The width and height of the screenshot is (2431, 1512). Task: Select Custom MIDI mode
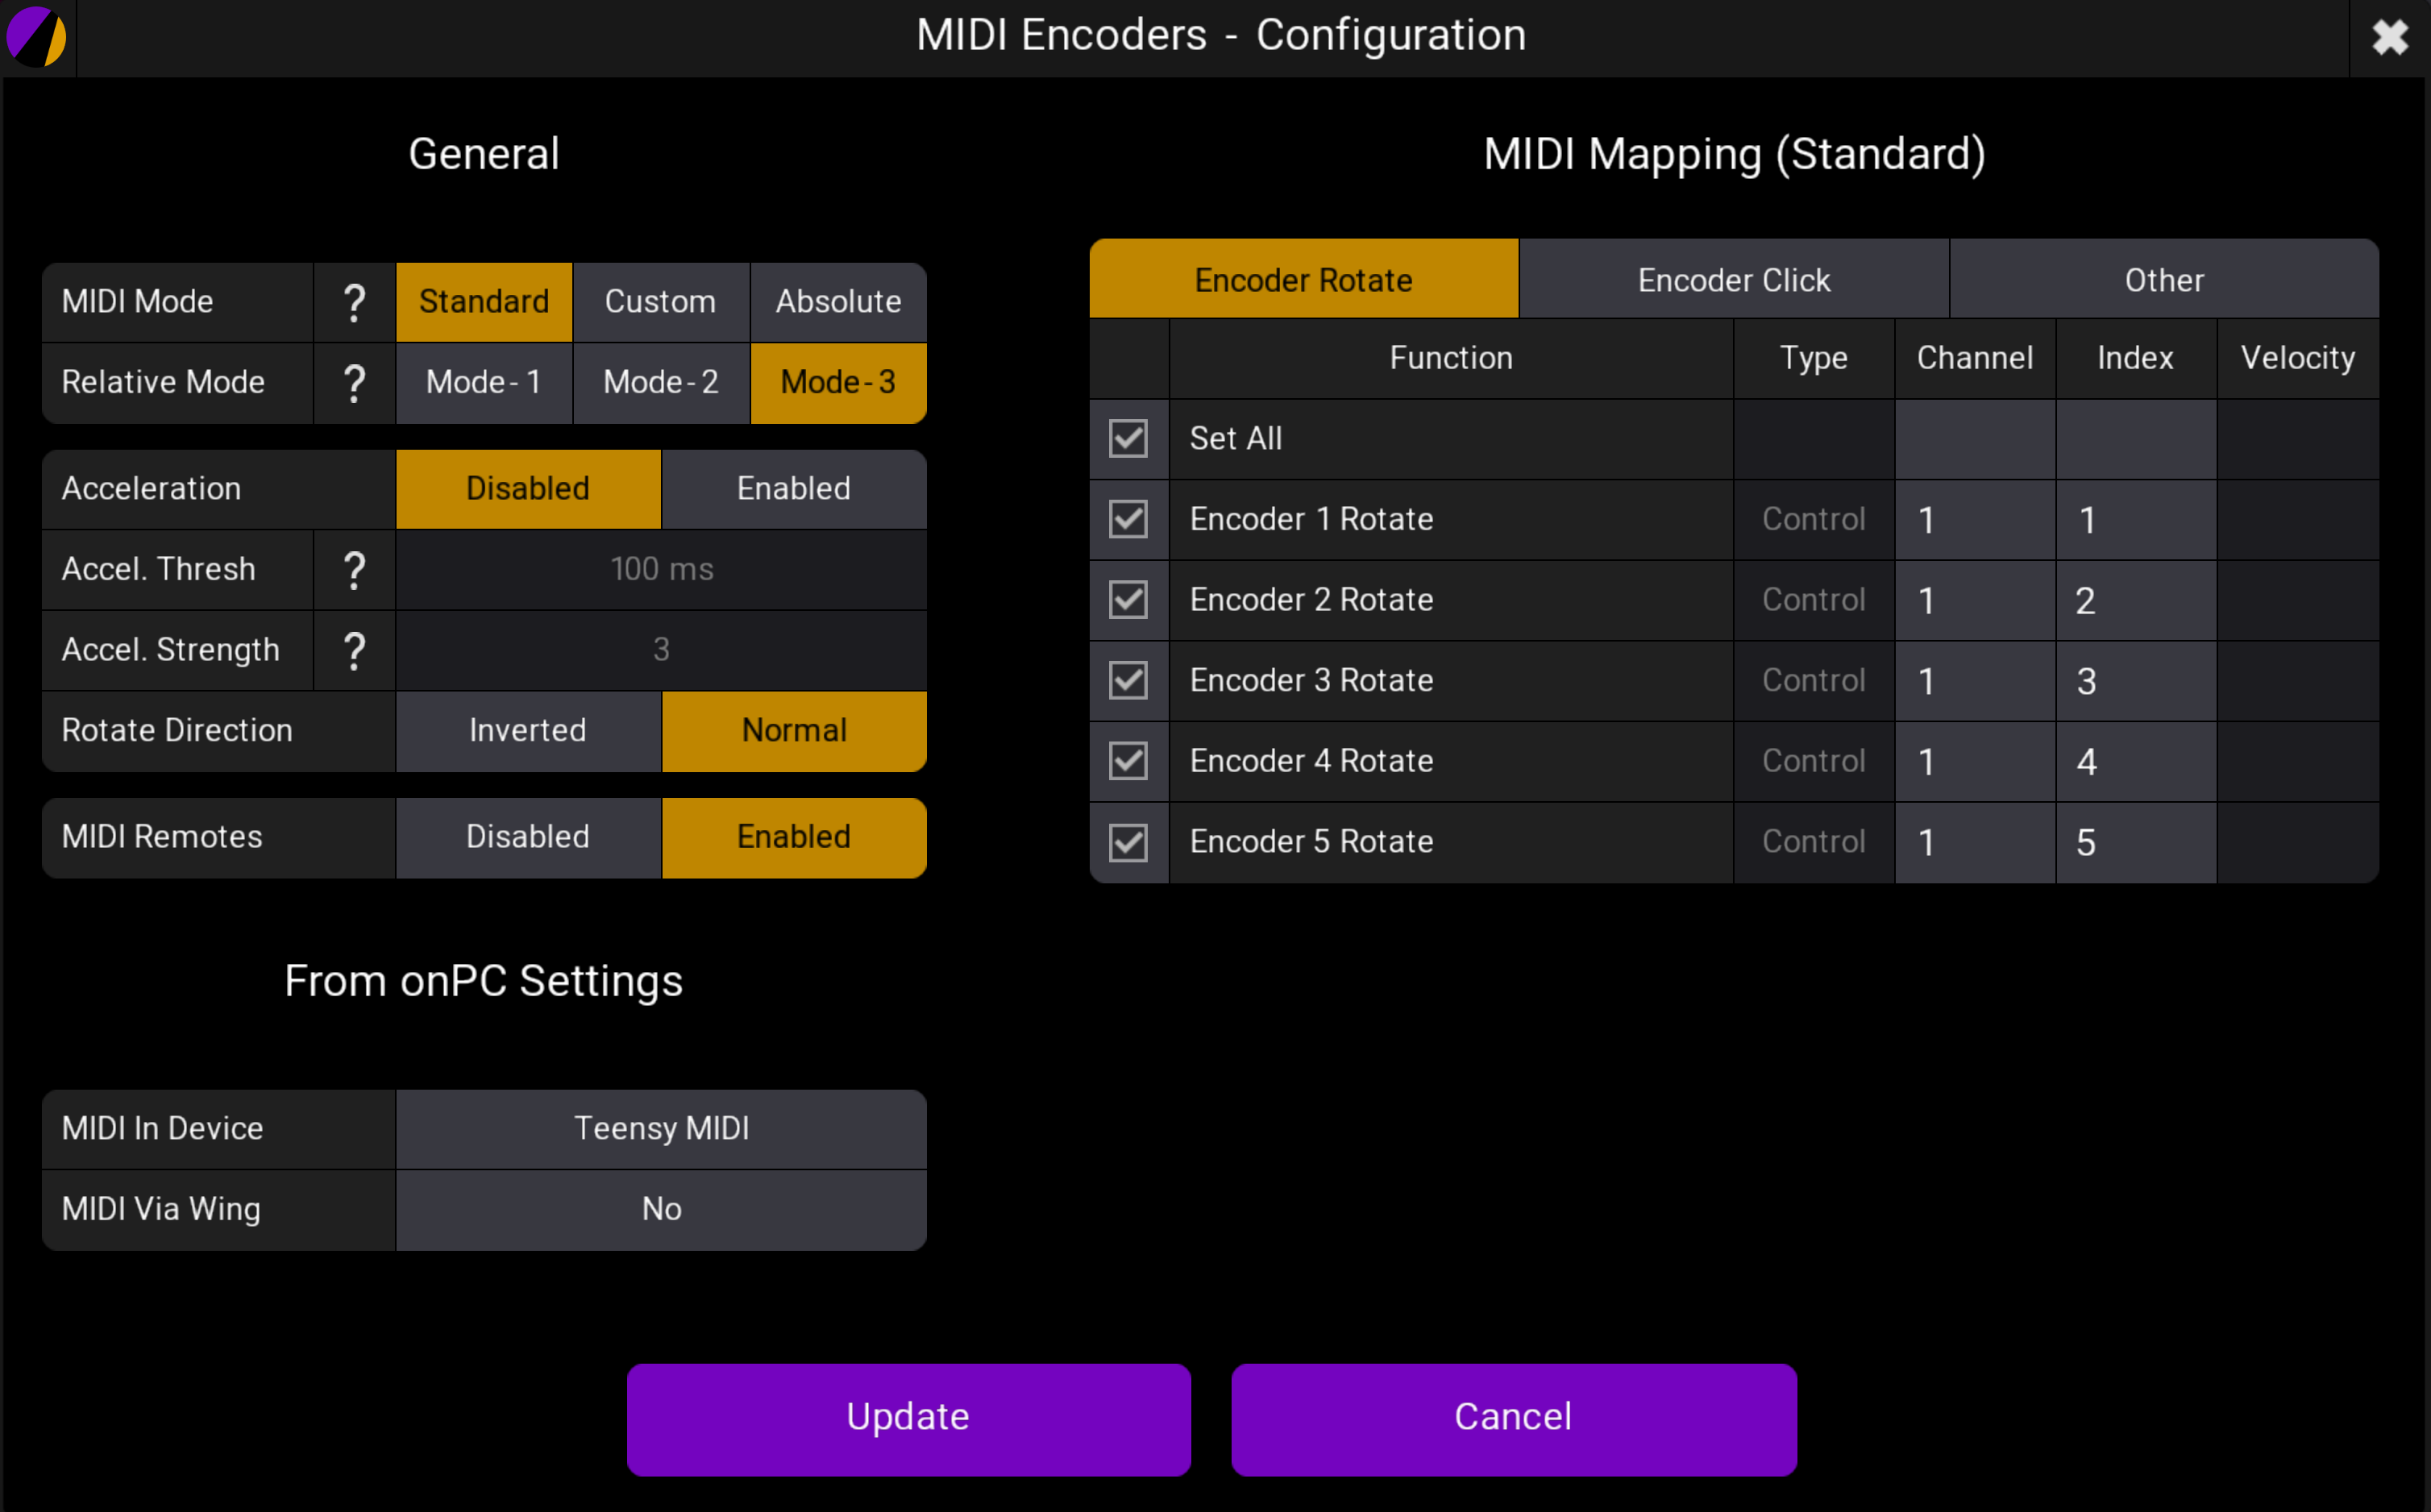point(661,301)
